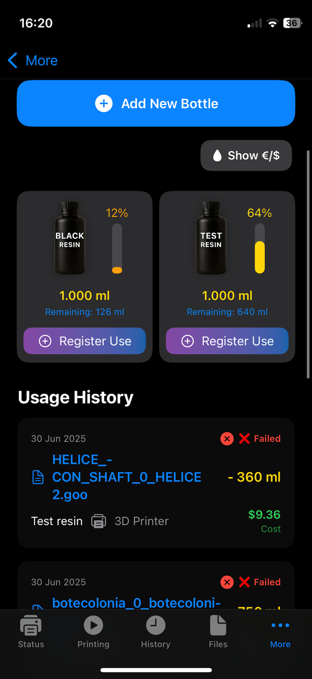This screenshot has height=679, width=312.
Task: Open the History tab clock icon
Action: coord(156,626)
